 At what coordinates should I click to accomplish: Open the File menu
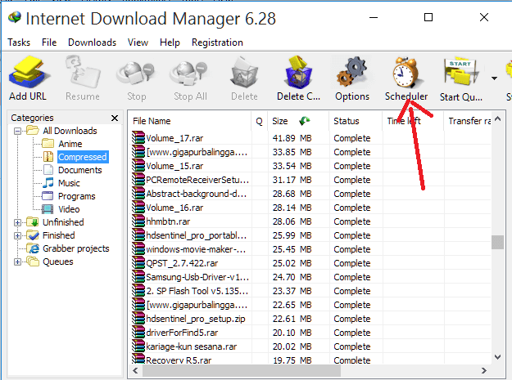(49, 42)
